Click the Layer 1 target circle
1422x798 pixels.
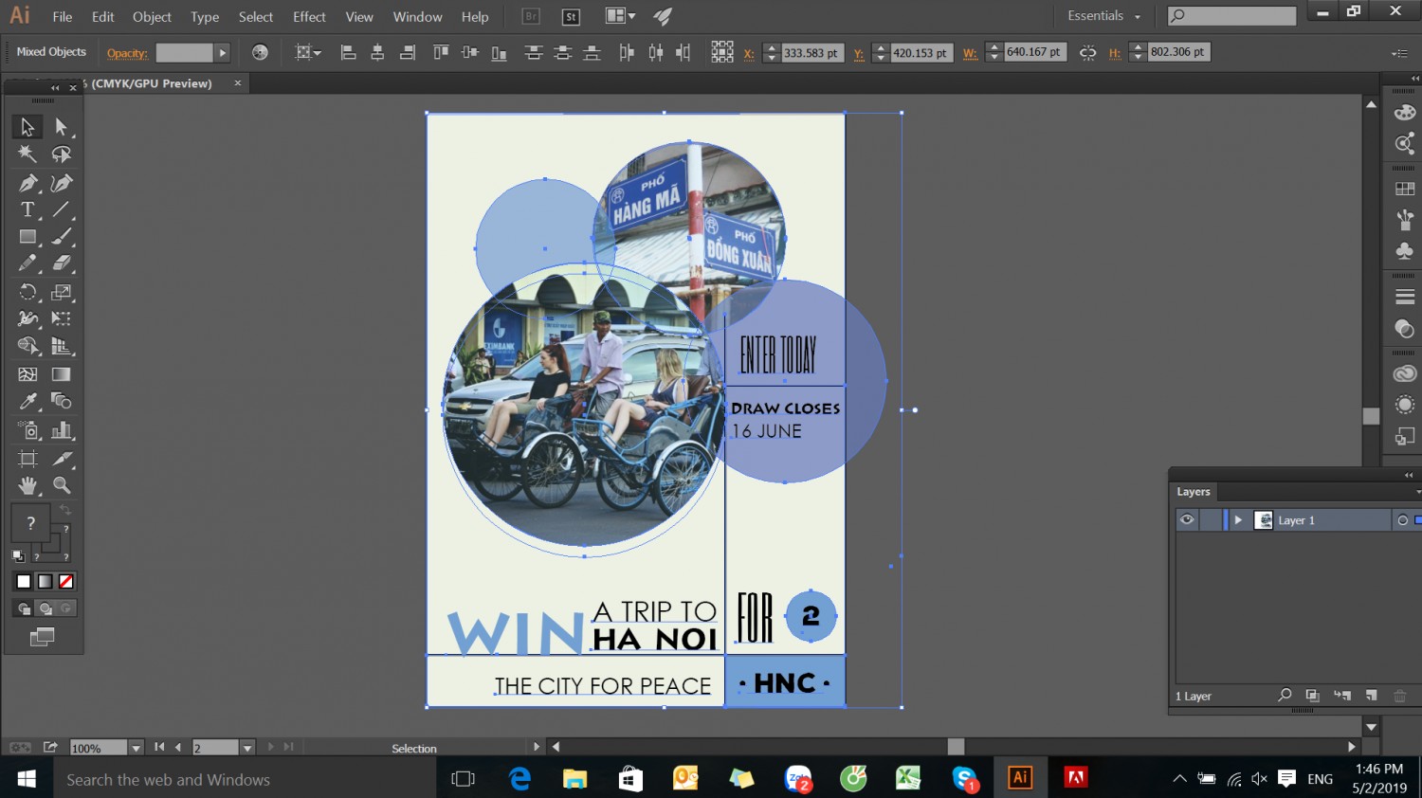(1402, 520)
